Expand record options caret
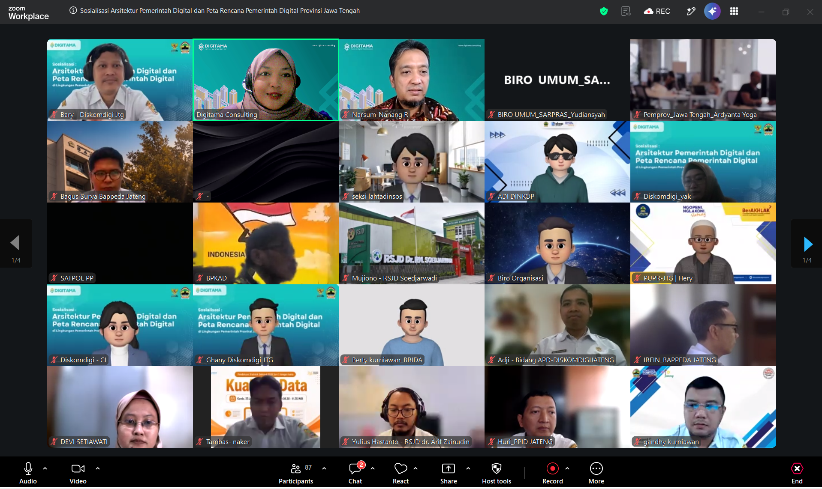The width and height of the screenshot is (822, 489). [x=567, y=468]
